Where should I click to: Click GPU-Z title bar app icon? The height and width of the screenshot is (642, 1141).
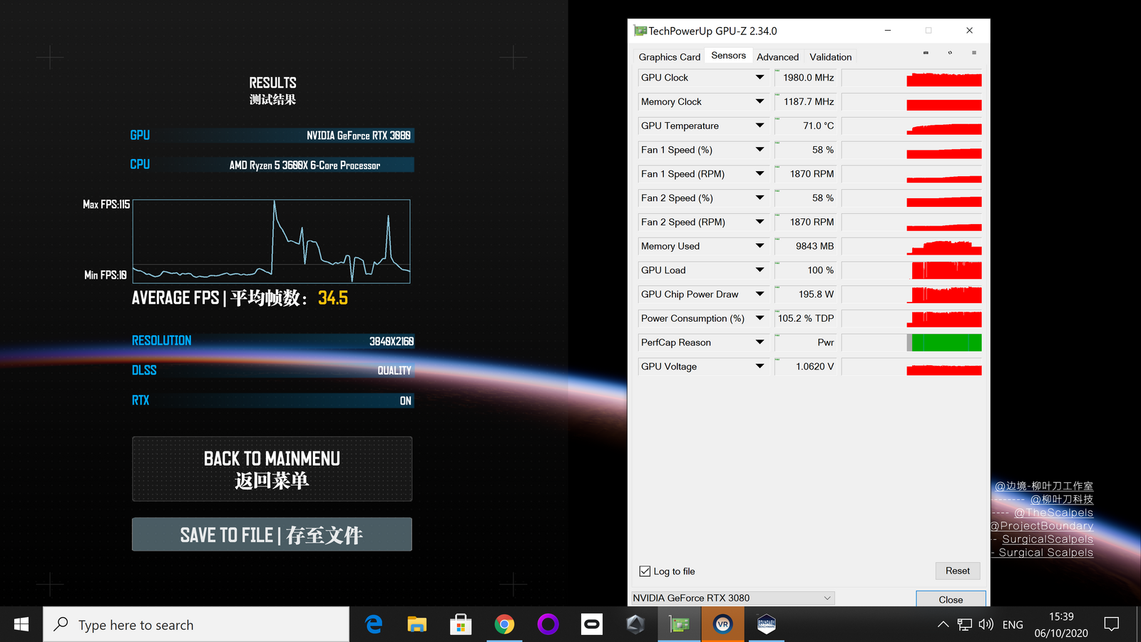point(640,31)
